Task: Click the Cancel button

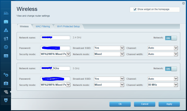Action: click(x=145, y=104)
